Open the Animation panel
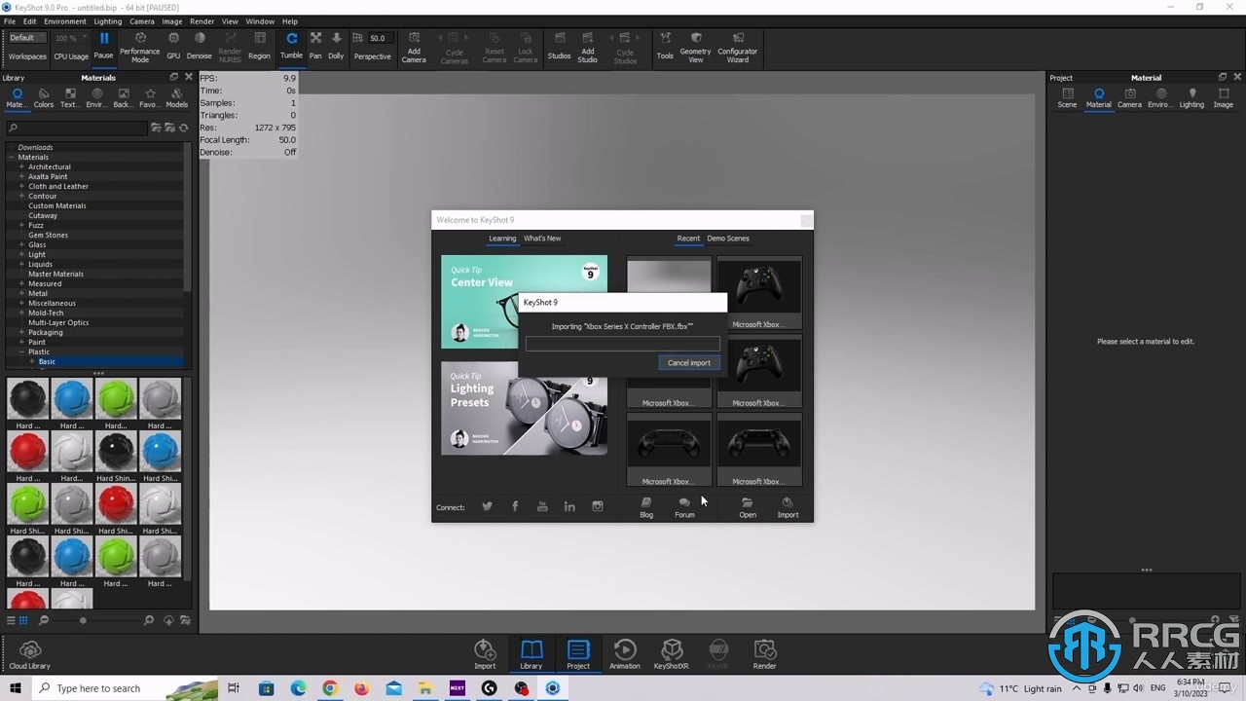This screenshot has width=1246, height=701. tap(625, 654)
